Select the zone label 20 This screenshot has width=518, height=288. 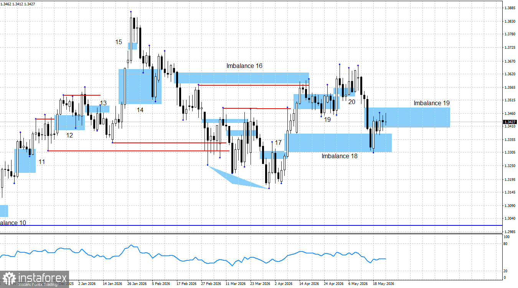coord(352,102)
